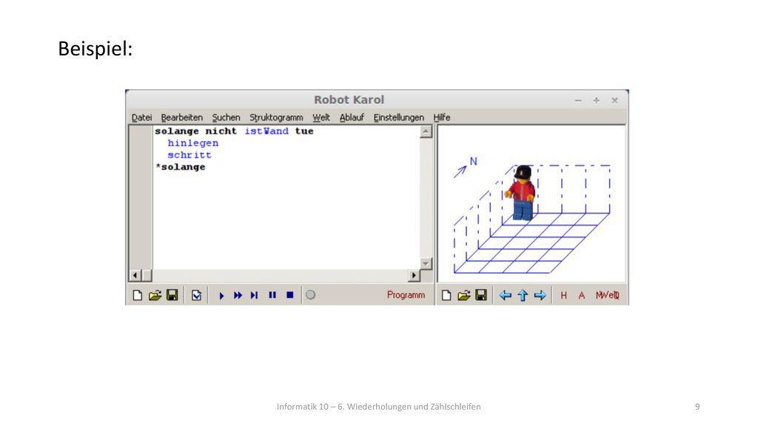Open a program file icon in editor toolbar
Image resolution: width=758 pixels, height=426 pixels.
point(155,295)
